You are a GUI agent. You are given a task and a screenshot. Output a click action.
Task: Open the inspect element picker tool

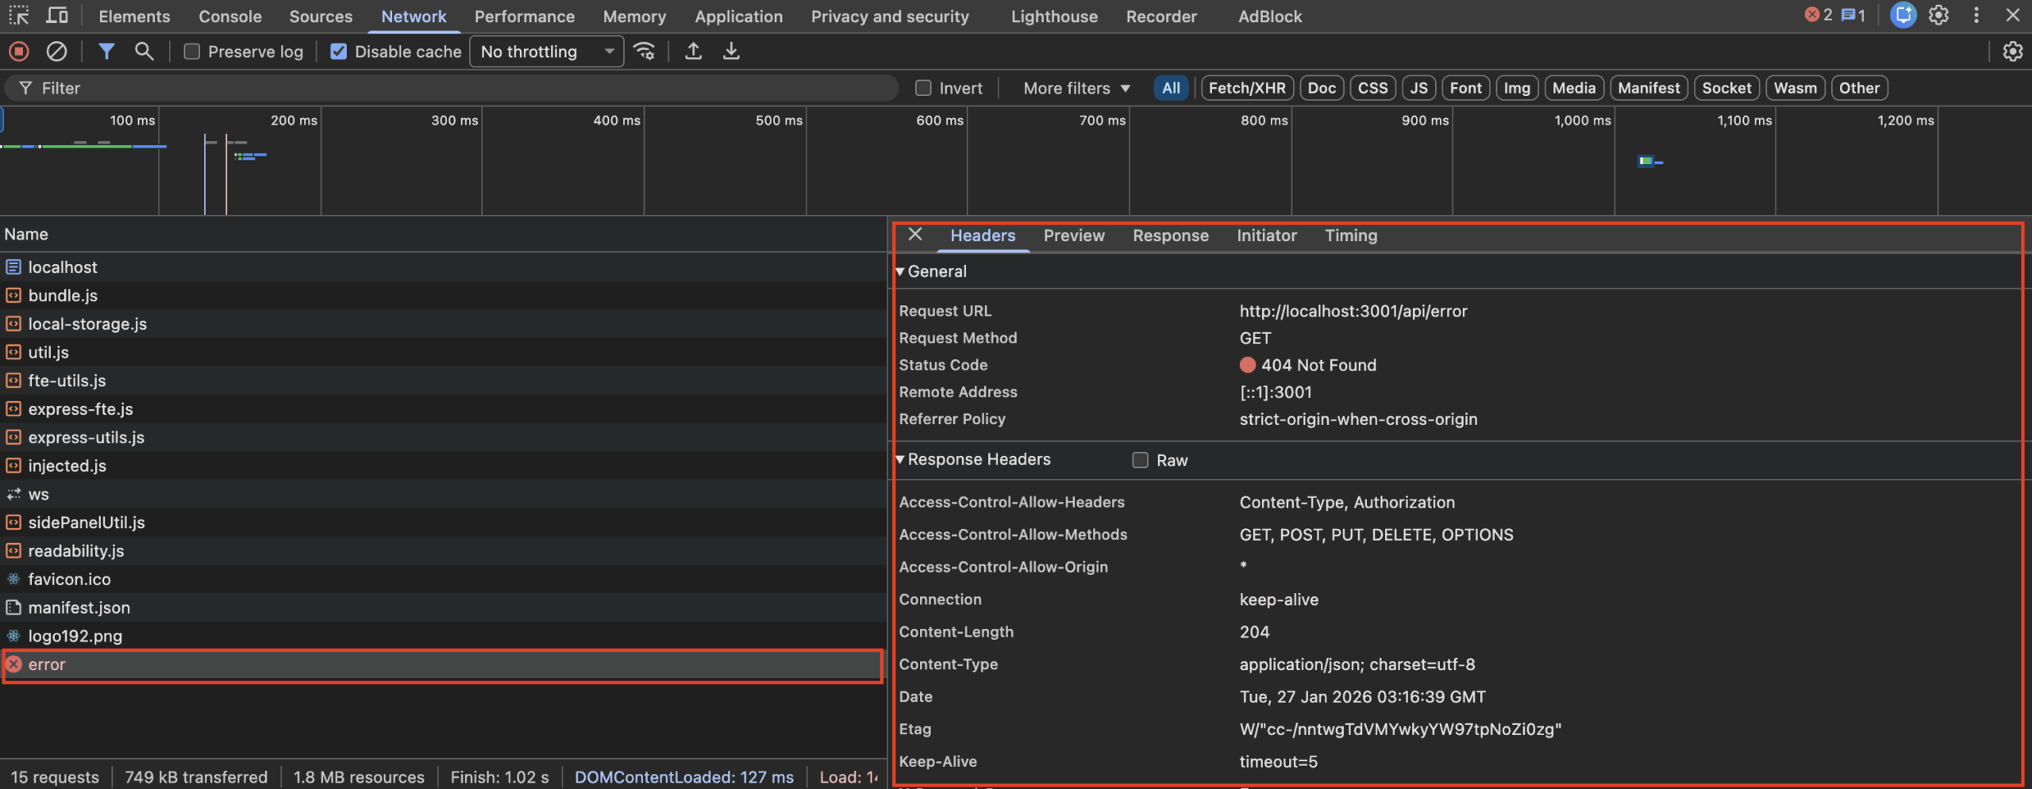coord(19,16)
